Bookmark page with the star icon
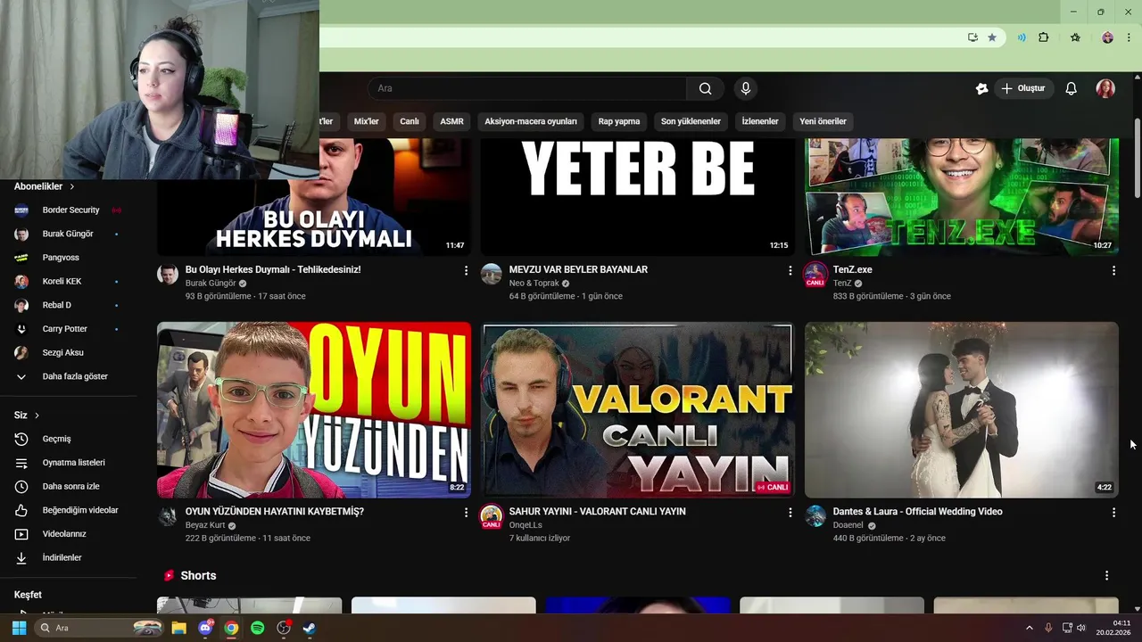 pyautogui.click(x=992, y=37)
